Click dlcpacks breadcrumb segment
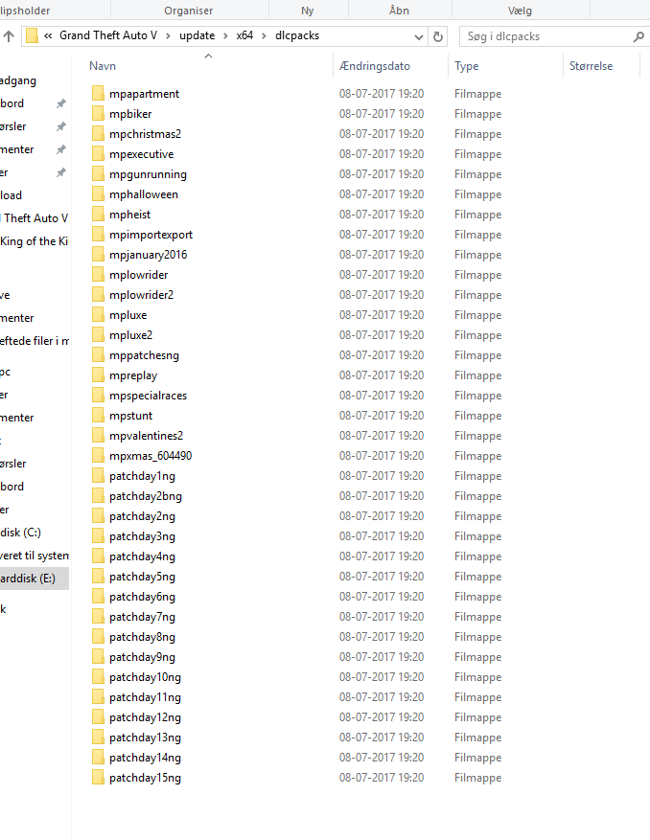 click(297, 35)
